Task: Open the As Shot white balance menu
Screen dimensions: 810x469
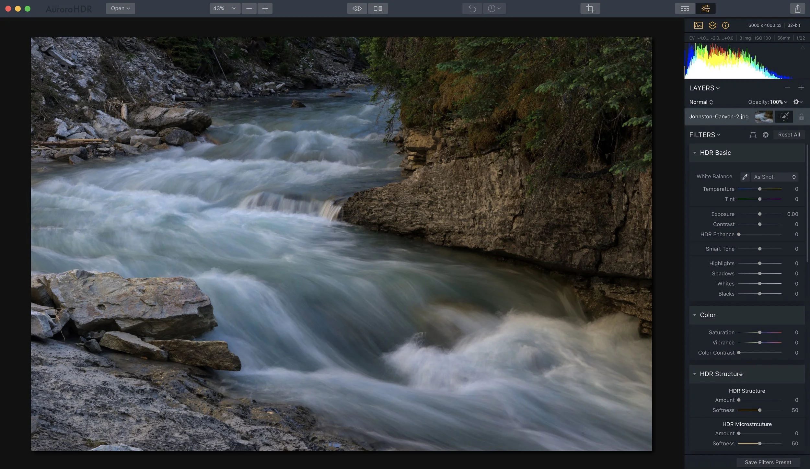Action: [x=774, y=177]
